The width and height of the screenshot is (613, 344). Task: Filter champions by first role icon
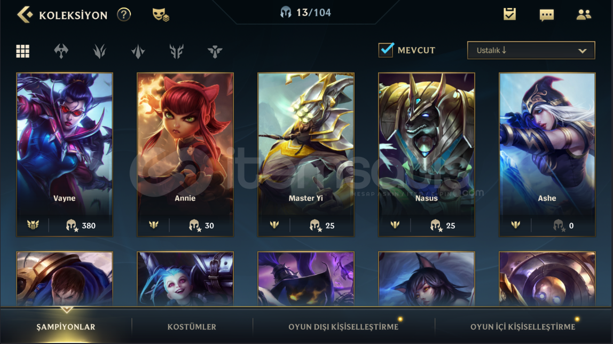pos(61,51)
